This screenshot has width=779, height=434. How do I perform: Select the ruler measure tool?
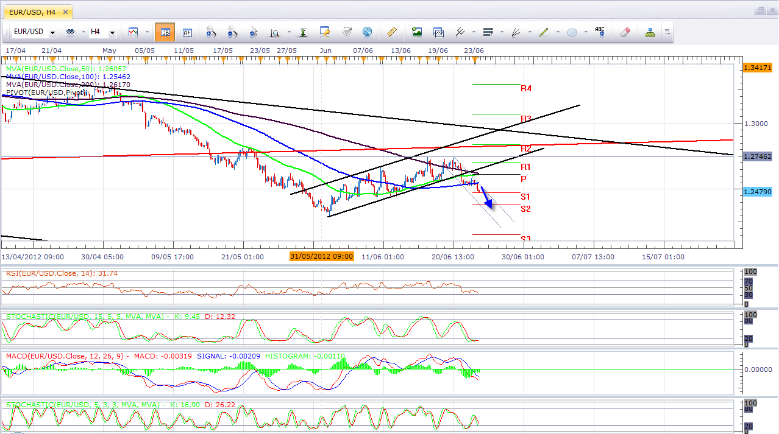pos(392,32)
